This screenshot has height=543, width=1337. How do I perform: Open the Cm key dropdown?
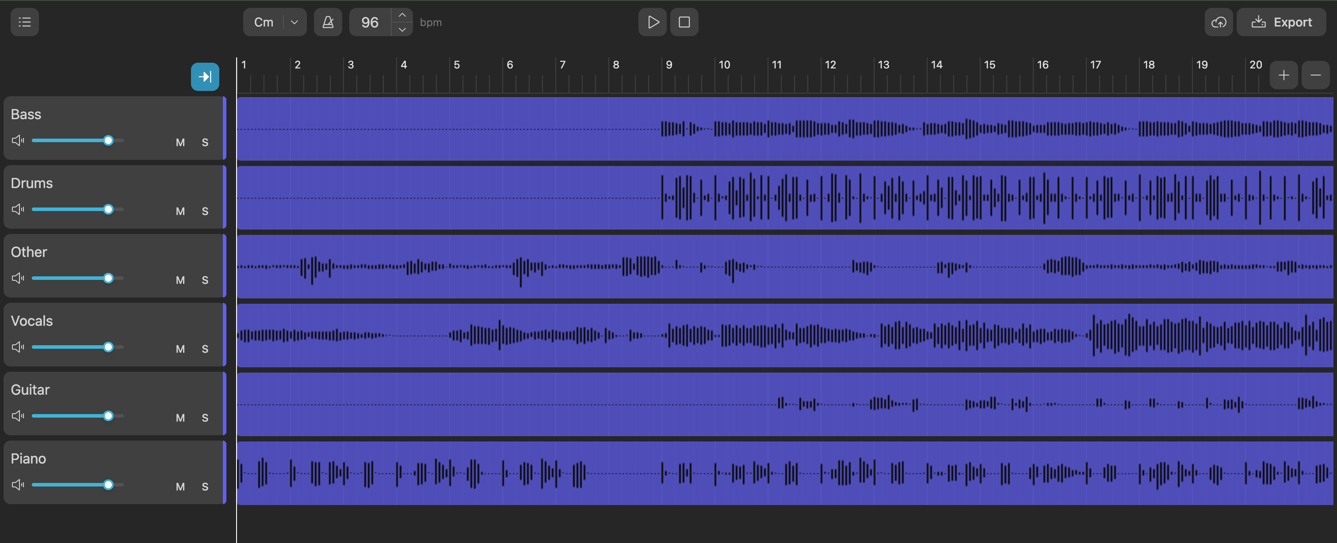(x=294, y=22)
